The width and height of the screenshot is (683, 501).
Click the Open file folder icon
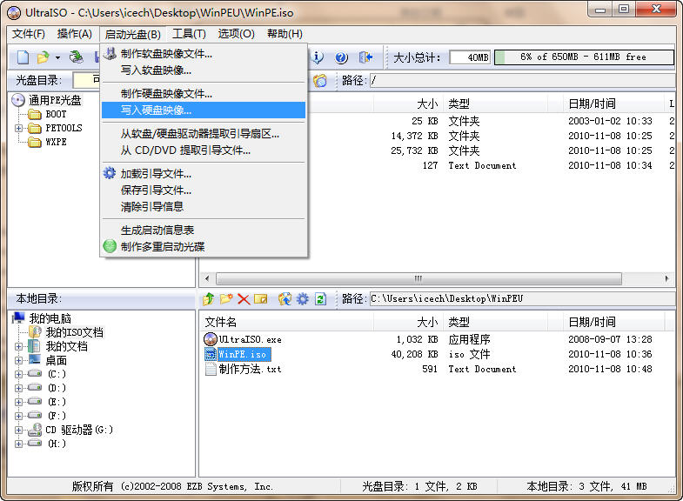coord(43,57)
